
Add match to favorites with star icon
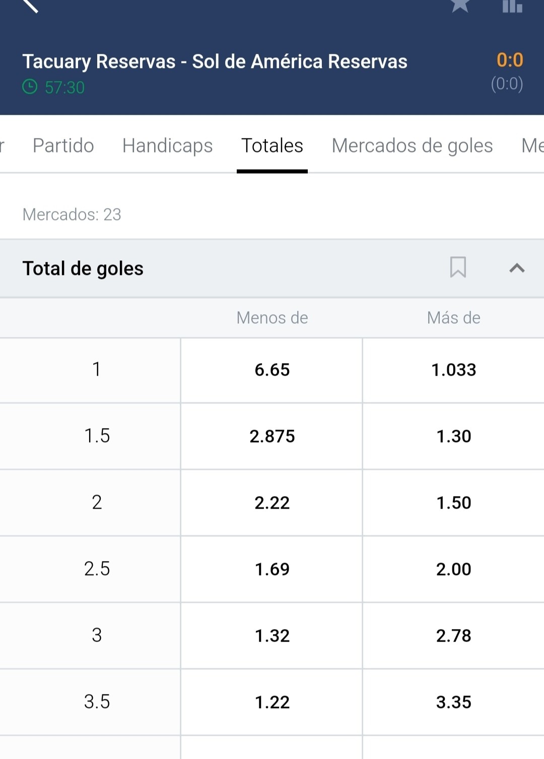tap(460, 5)
